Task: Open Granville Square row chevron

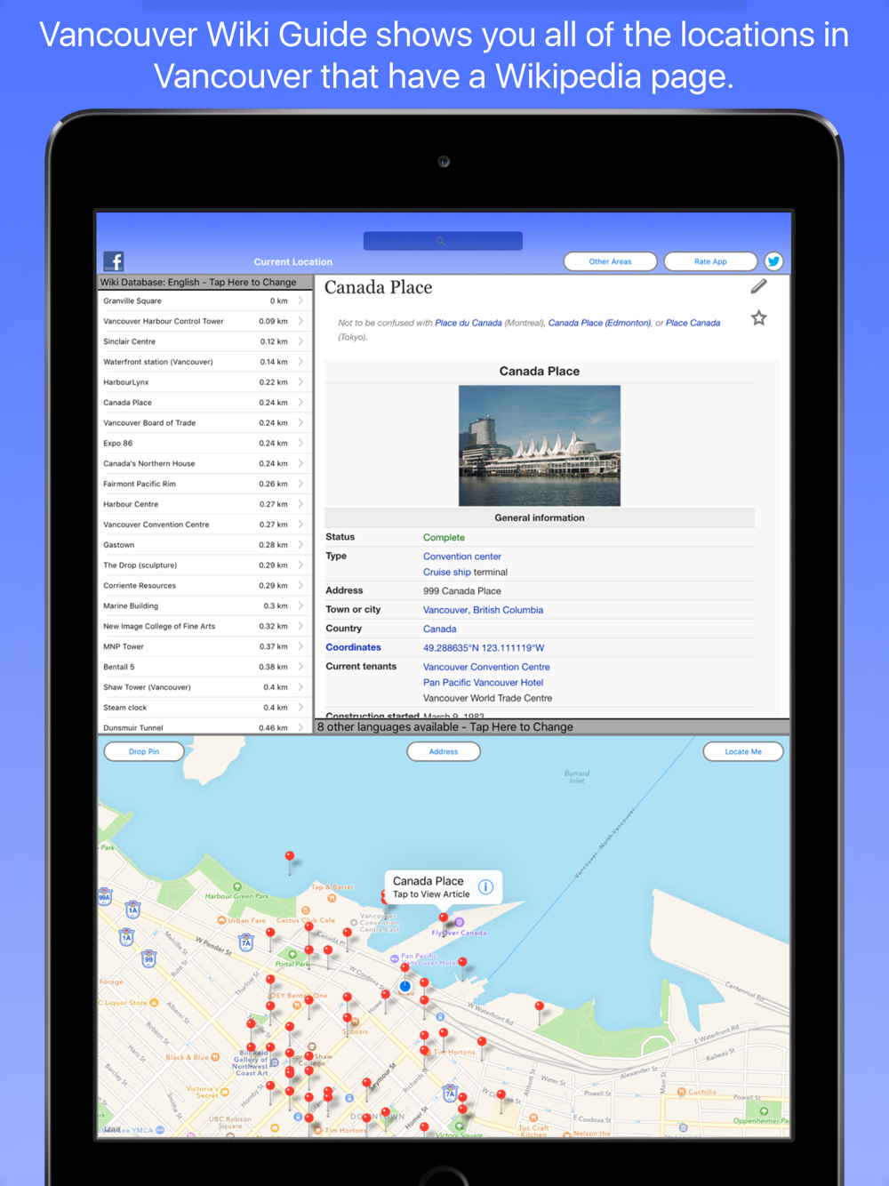Action: [x=300, y=301]
